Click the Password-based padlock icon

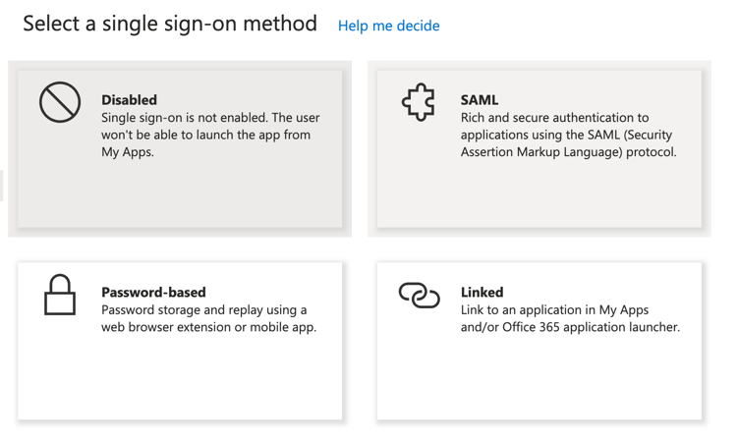[60, 295]
